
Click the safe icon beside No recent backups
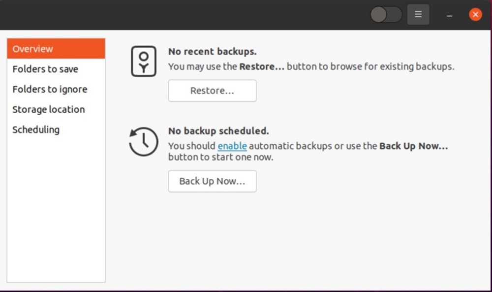click(x=143, y=62)
